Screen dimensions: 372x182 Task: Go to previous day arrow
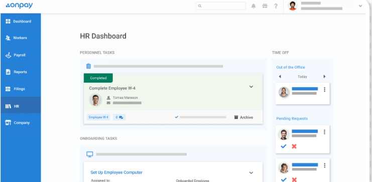280,77
